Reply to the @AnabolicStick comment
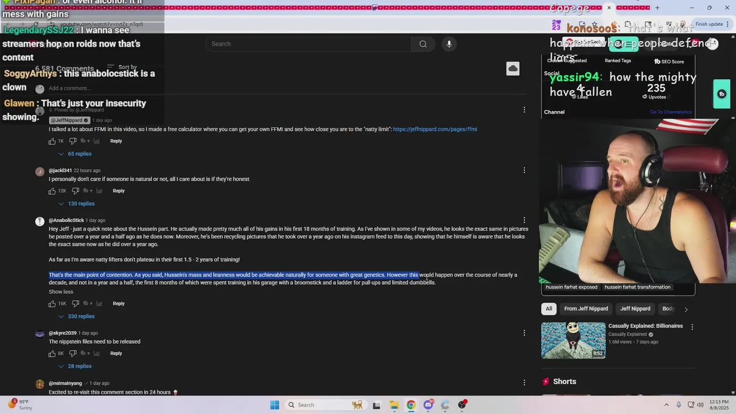Screen dimensions: 736x414 [118, 304]
